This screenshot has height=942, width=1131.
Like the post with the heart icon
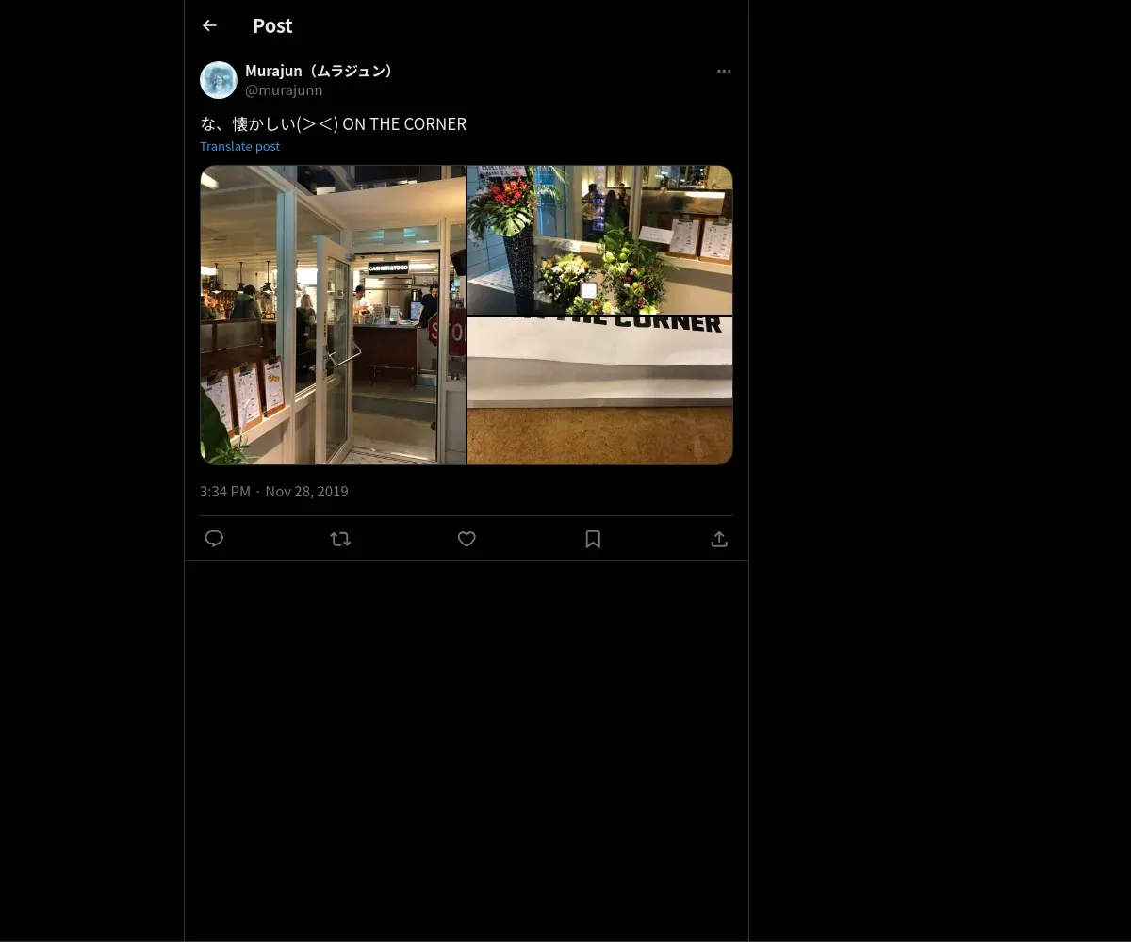tap(467, 539)
